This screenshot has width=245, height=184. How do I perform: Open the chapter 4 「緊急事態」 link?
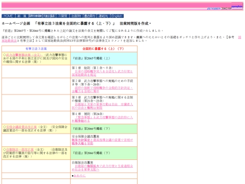pos(102,119)
